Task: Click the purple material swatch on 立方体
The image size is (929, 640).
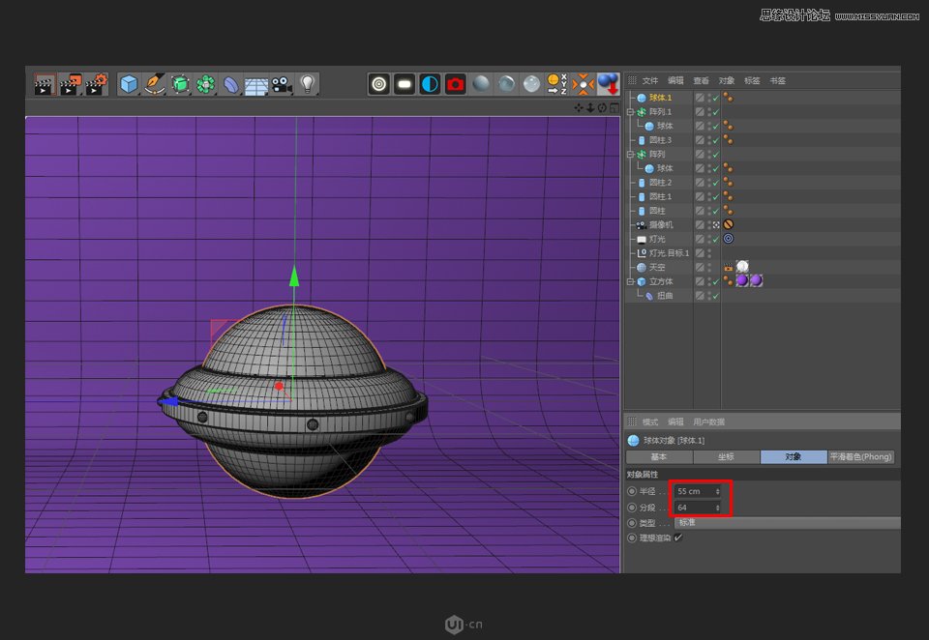Action: (742, 280)
